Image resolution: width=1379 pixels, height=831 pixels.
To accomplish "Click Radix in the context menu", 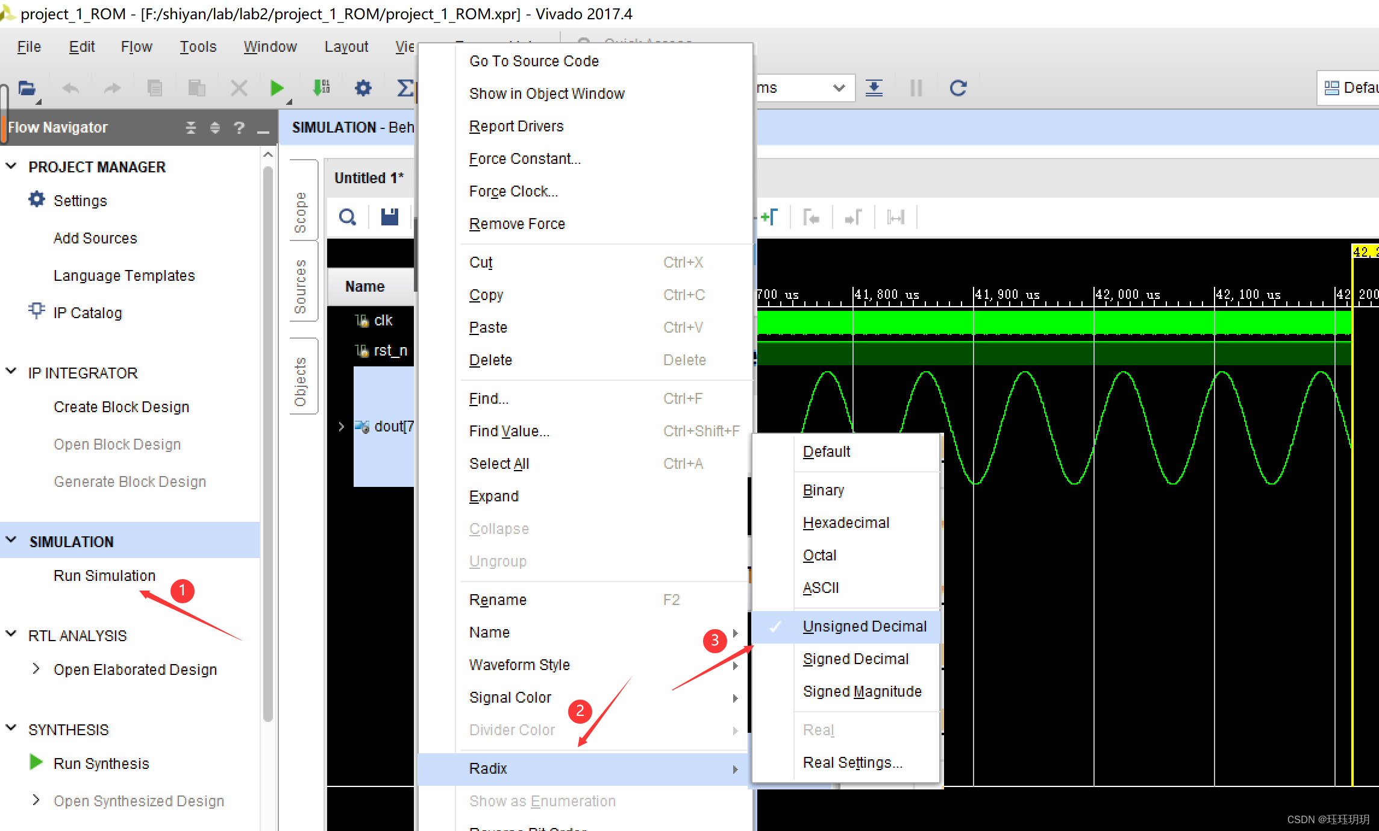I will (x=488, y=768).
